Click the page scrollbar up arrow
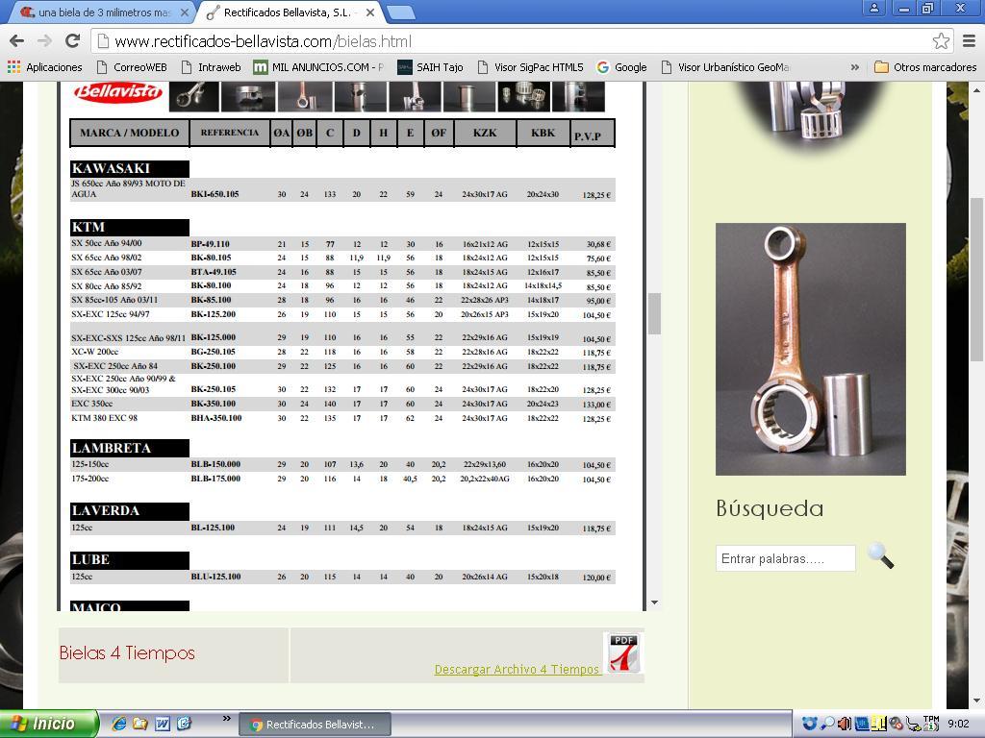 tap(977, 89)
